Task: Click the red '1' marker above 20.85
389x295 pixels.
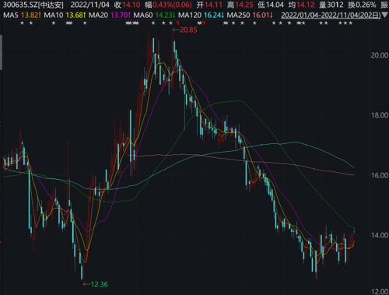Action: (x=178, y=23)
